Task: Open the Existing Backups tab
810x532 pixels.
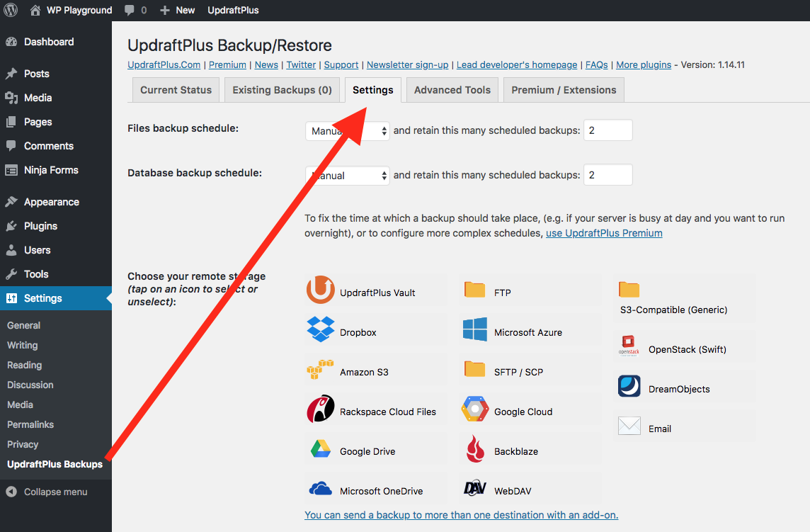Action: (x=281, y=90)
